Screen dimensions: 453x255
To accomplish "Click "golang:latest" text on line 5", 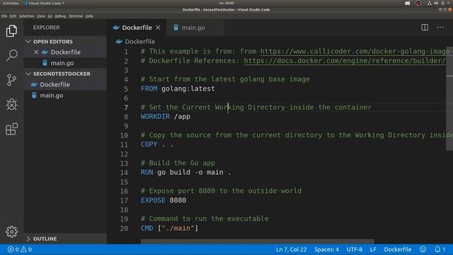I will point(188,89).
